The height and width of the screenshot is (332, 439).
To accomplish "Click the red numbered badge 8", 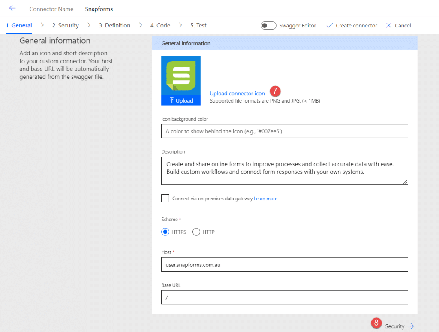I will pyautogui.click(x=376, y=323).
